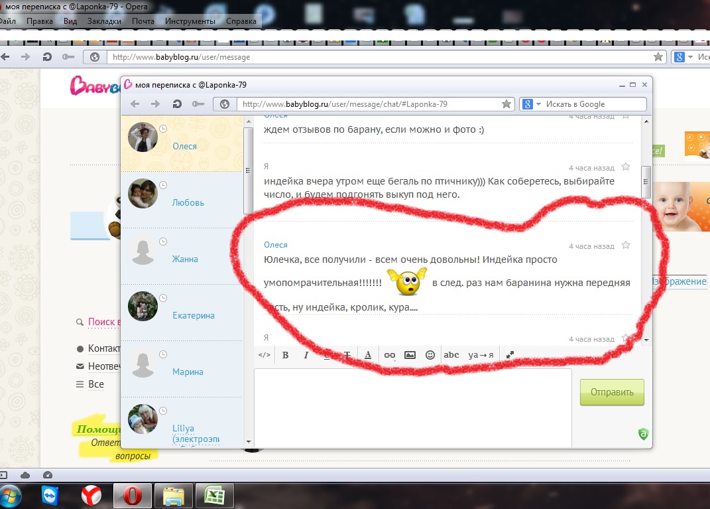Screen dimensions: 710x509
Task: Open Excel from the Windows taskbar
Action: (213, 495)
